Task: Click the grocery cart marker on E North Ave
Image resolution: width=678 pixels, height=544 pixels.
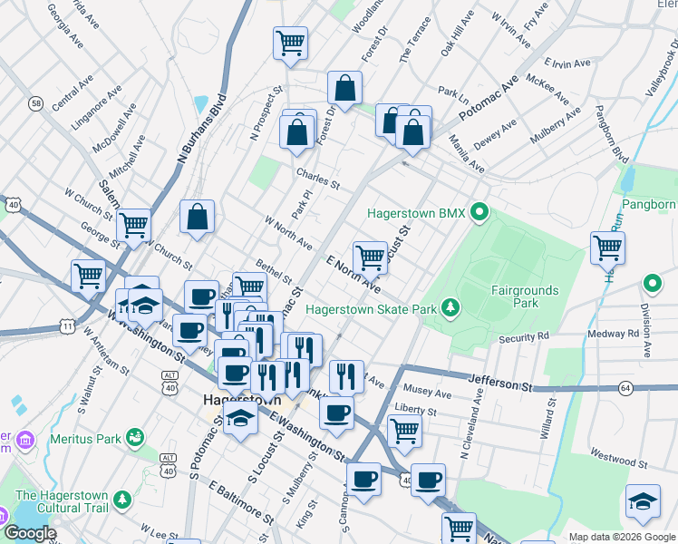Action: [370, 258]
